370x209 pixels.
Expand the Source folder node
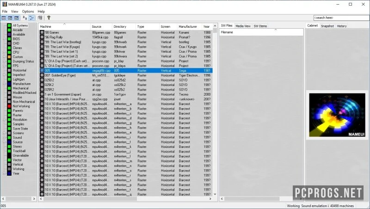pos(4,142)
